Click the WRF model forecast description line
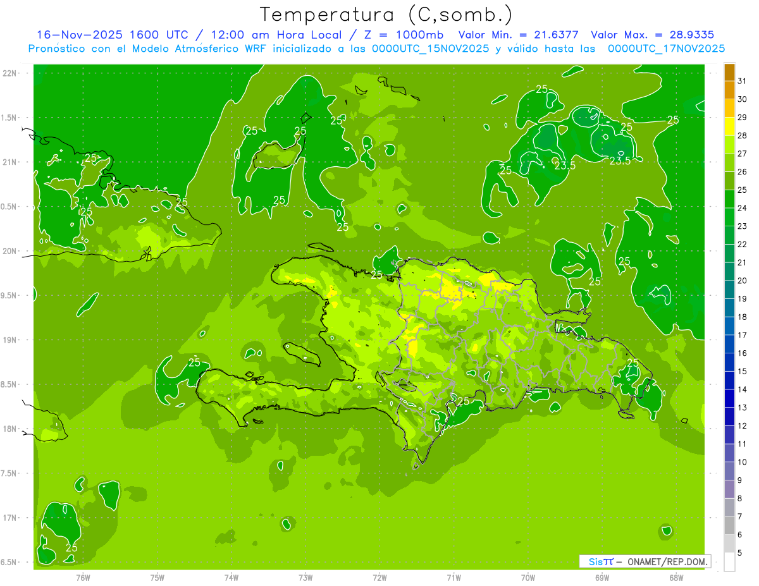Screen dimensions: 759x586 click(376, 49)
